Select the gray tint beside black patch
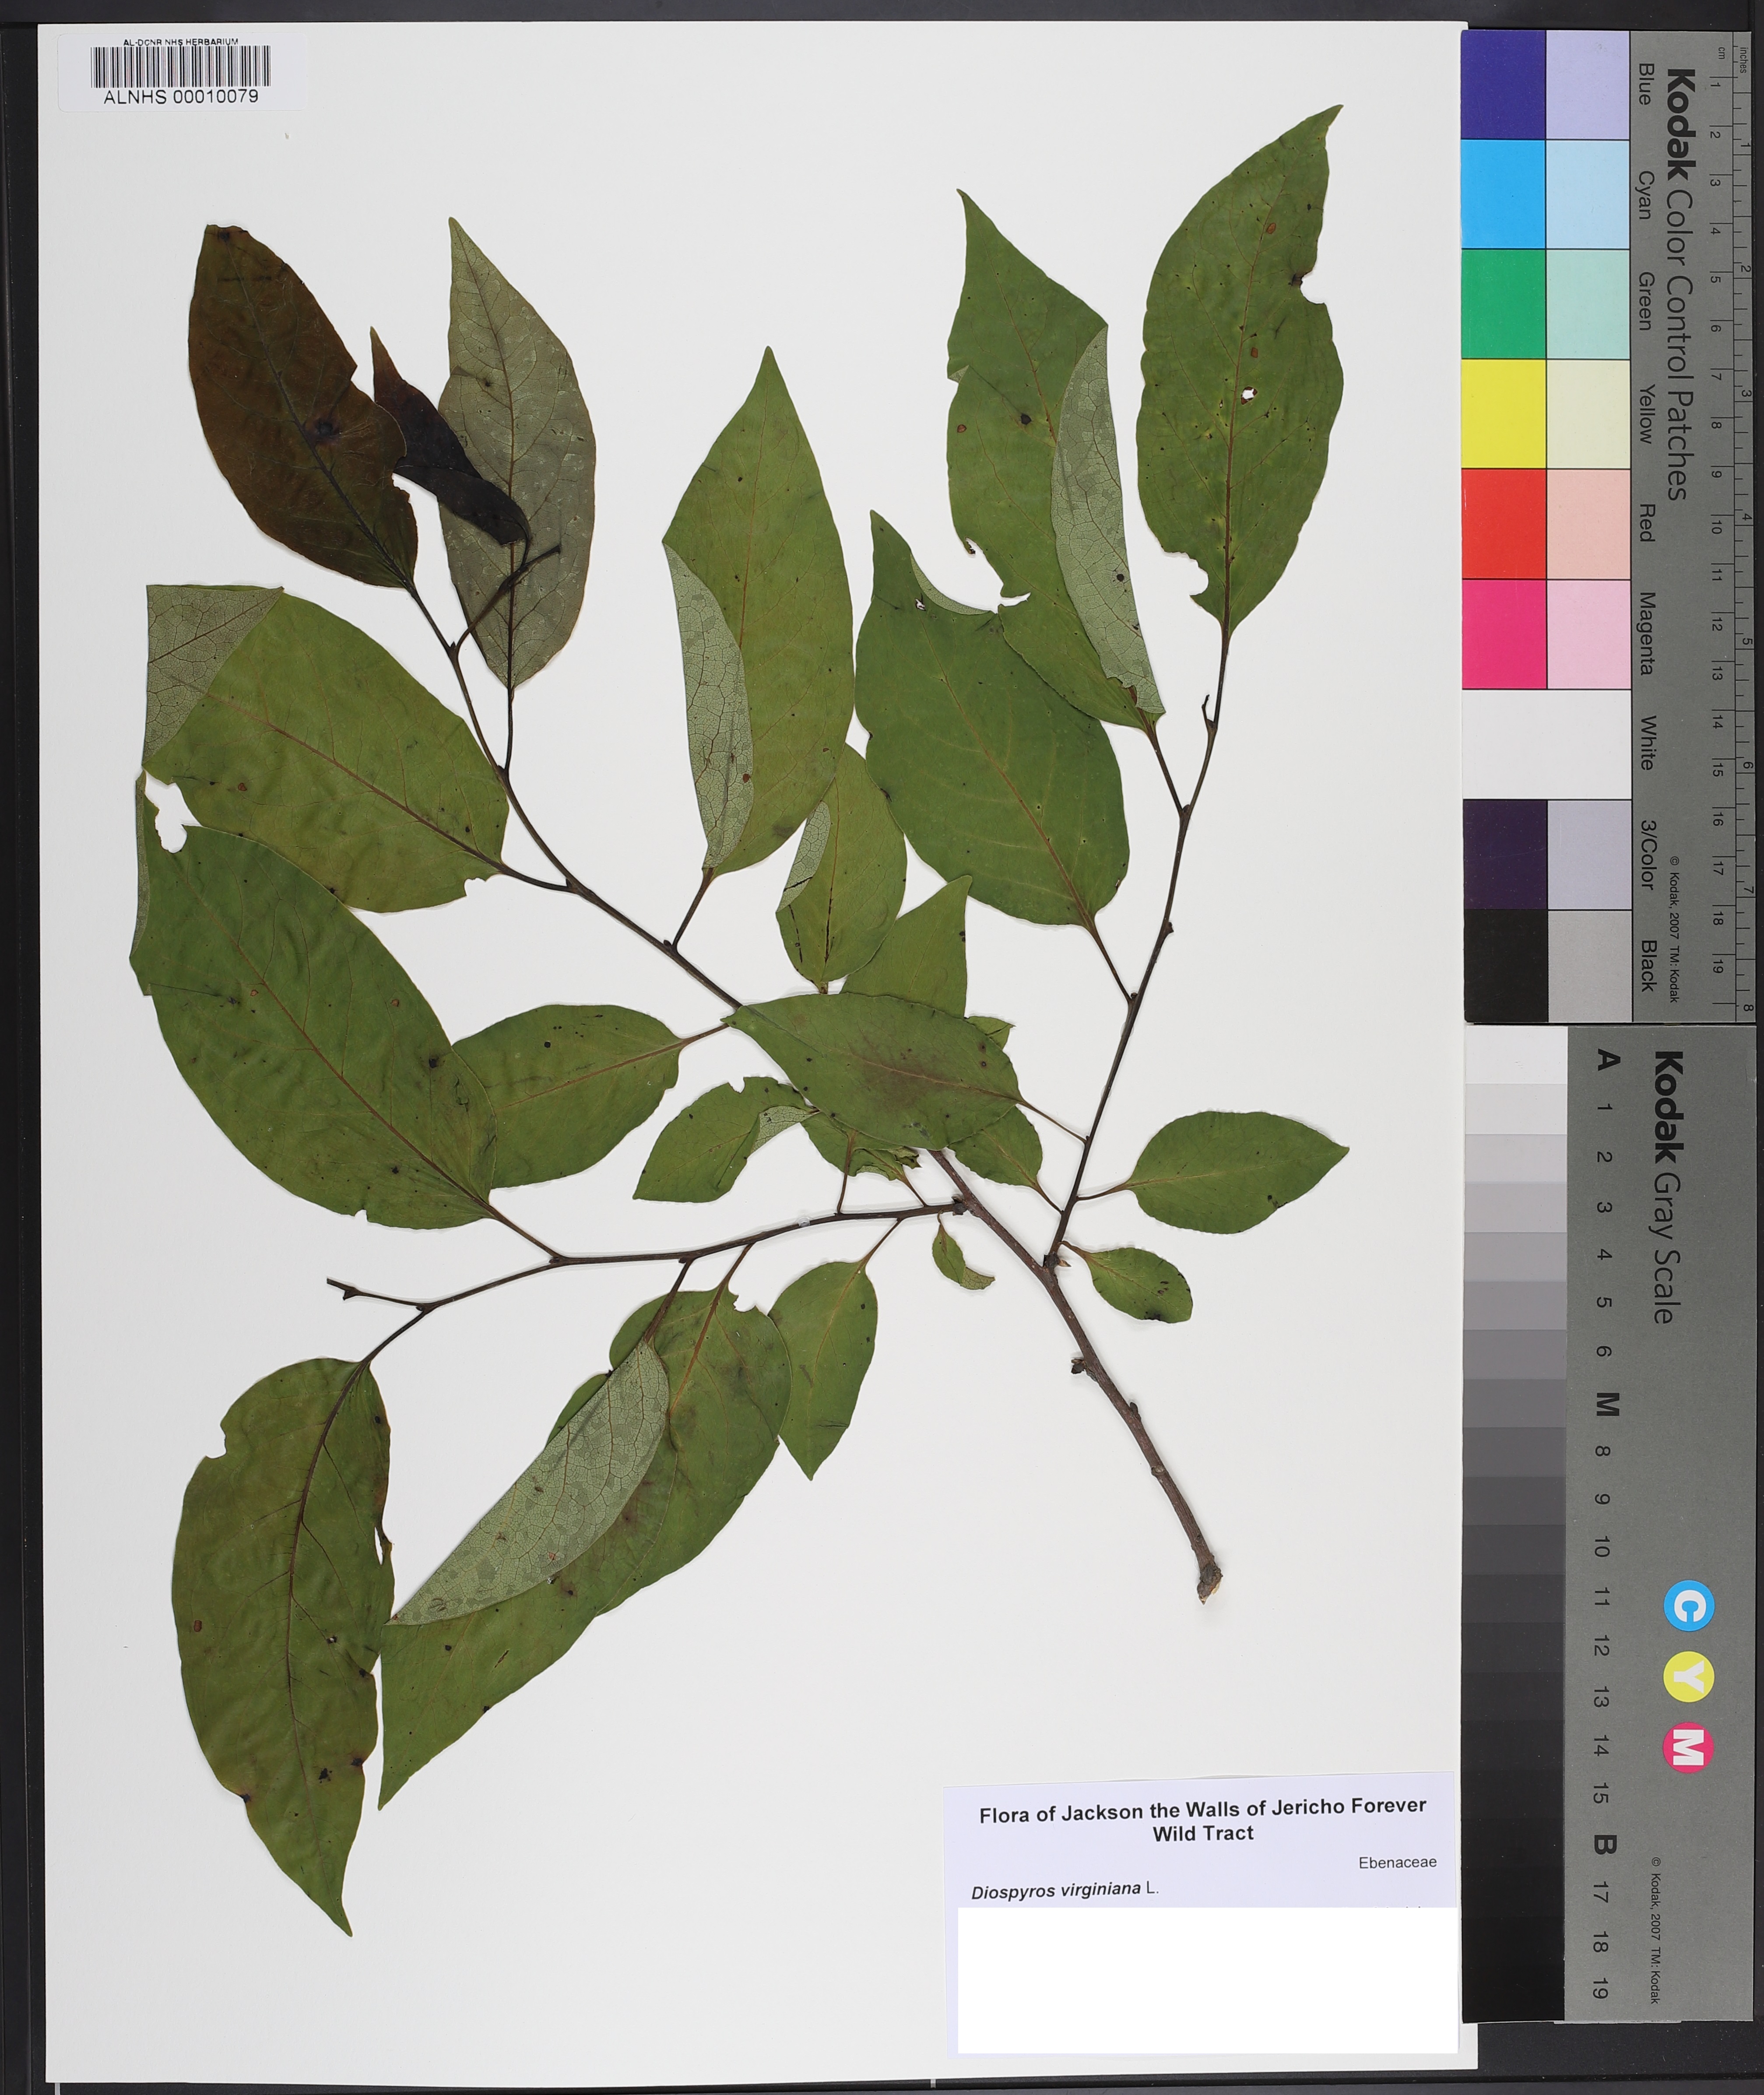Image resolution: width=1764 pixels, height=2095 pixels. [1588, 965]
